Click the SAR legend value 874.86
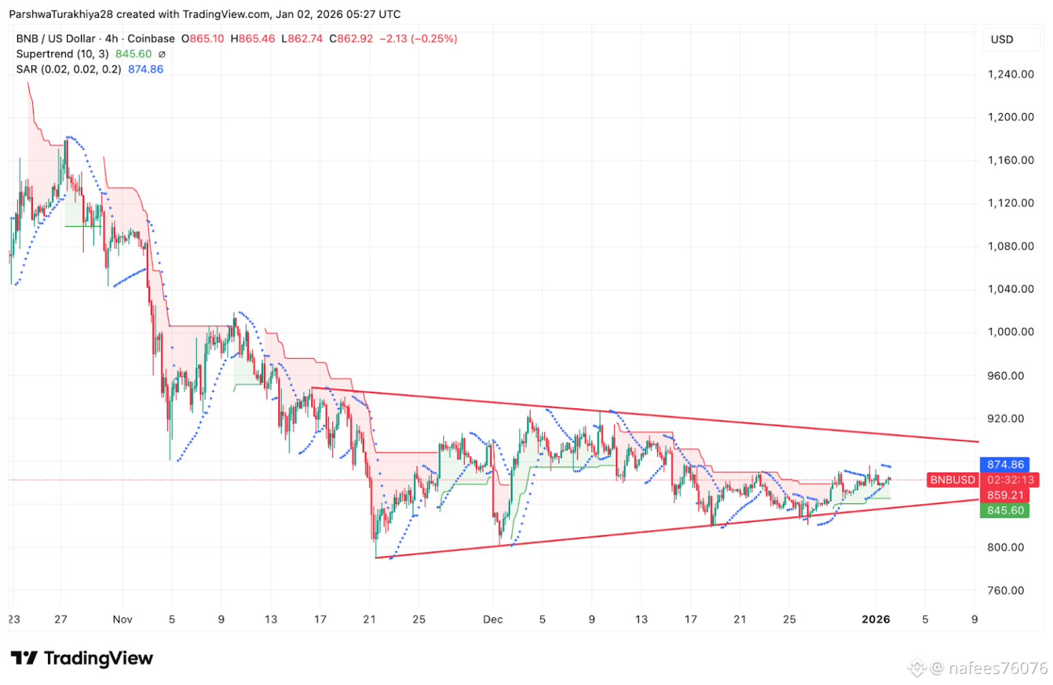1053x685 pixels. [x=146, y=69]
